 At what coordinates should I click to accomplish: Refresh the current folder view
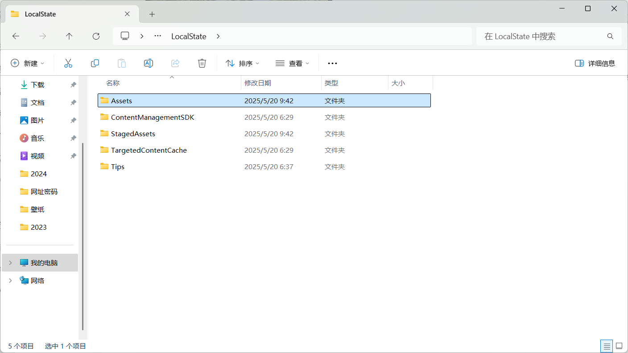[96, 37]
